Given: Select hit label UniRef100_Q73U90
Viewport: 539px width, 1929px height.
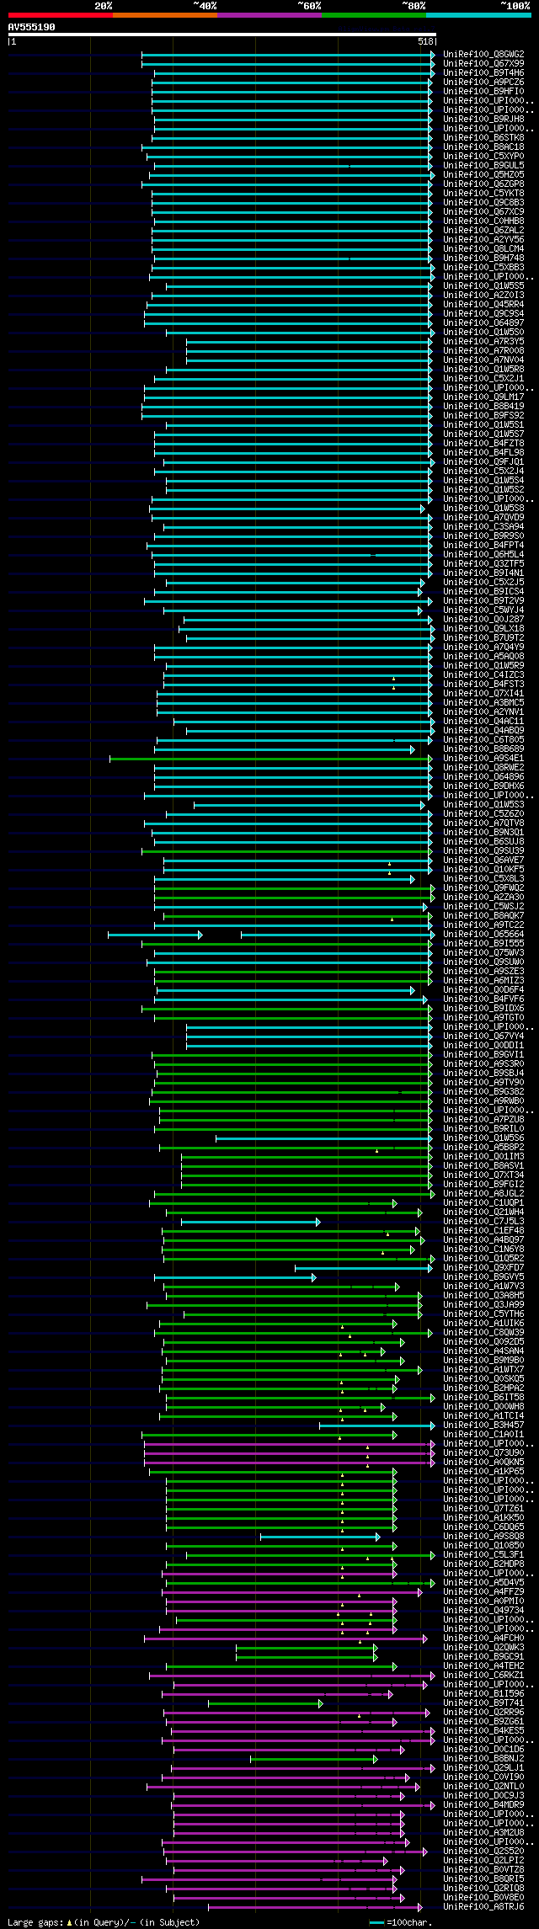Looking at the screenshot, I should click(x=483, y=1453).
